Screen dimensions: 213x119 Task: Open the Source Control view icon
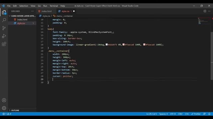[x=4, y=28]
